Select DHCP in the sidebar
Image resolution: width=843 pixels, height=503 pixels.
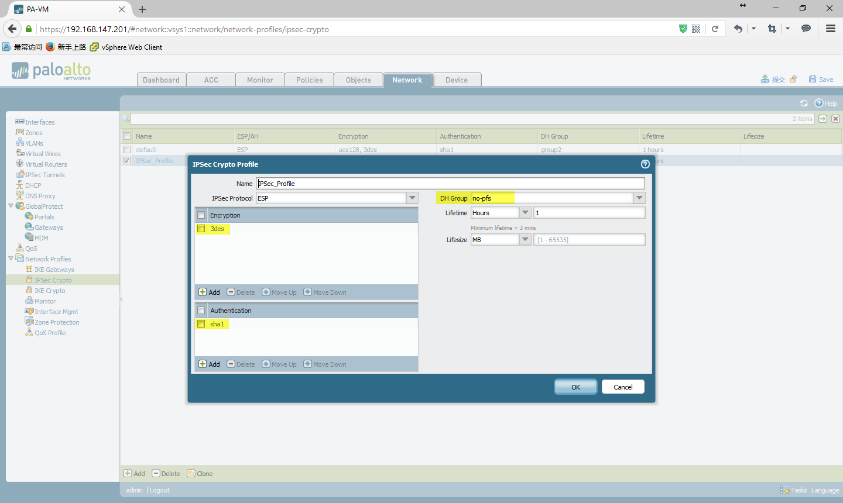pos(33,185)
